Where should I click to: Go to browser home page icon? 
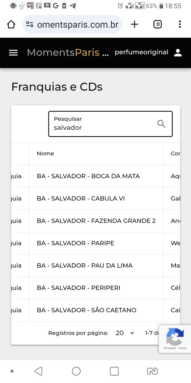click(11, 24)
